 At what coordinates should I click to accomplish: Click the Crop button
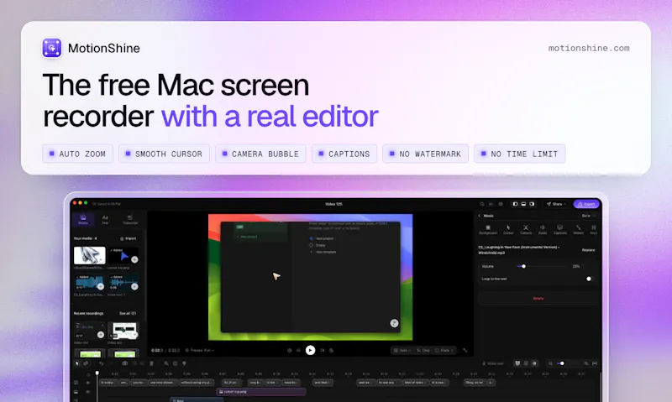pyautogui.click(x=423, y=350)
